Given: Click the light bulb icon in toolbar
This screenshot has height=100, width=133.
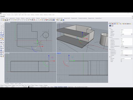Looking at the screenshot, I should (x=42, y=20).
